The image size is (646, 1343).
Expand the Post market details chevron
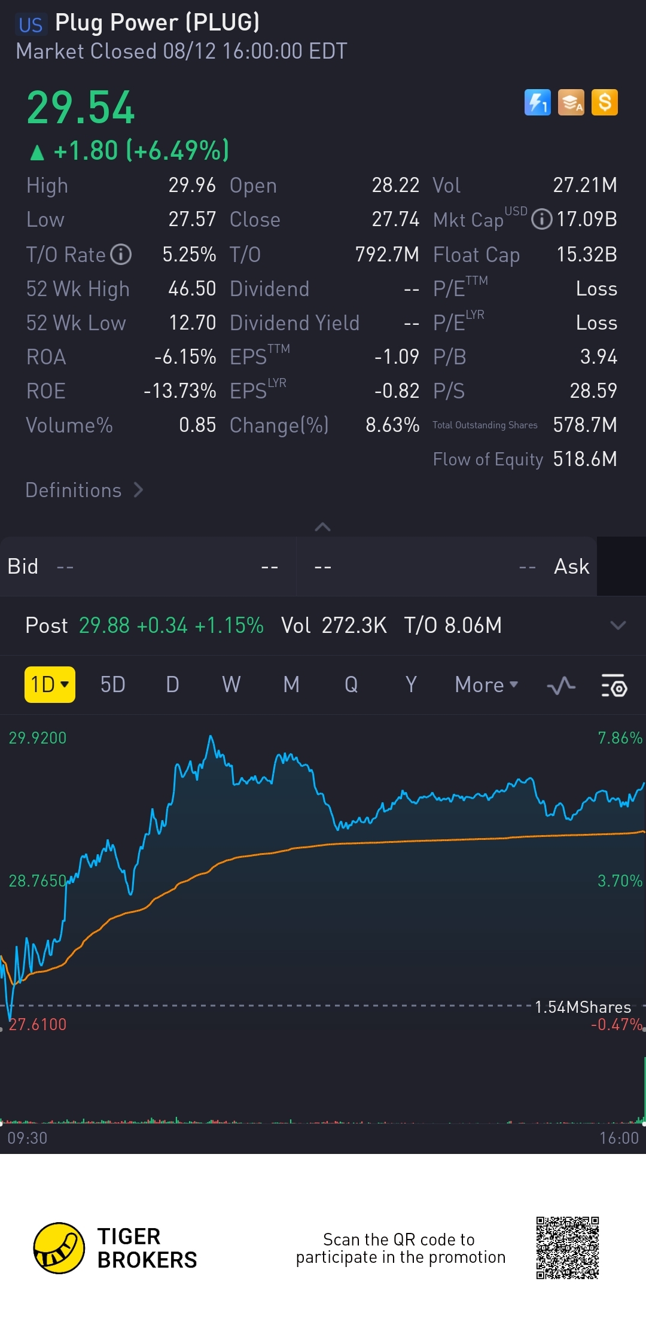pos(617,625)
